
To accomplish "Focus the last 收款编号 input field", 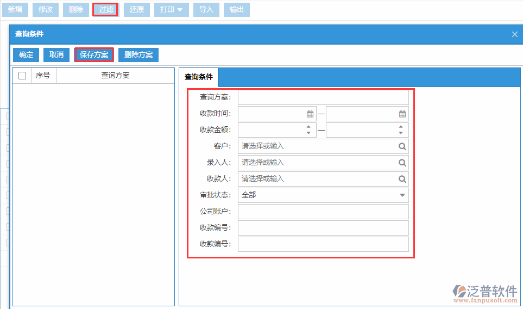I will pos(323,244).
